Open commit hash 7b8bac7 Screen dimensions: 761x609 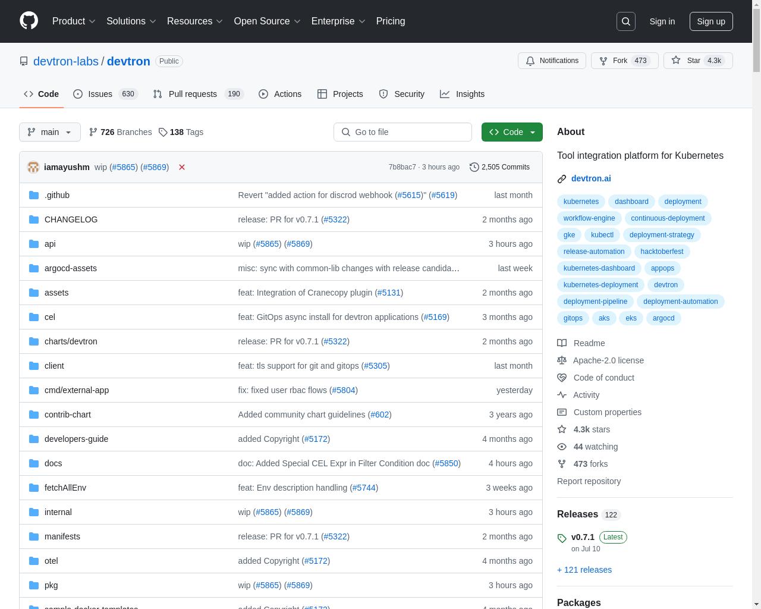(x=402, y=167)
